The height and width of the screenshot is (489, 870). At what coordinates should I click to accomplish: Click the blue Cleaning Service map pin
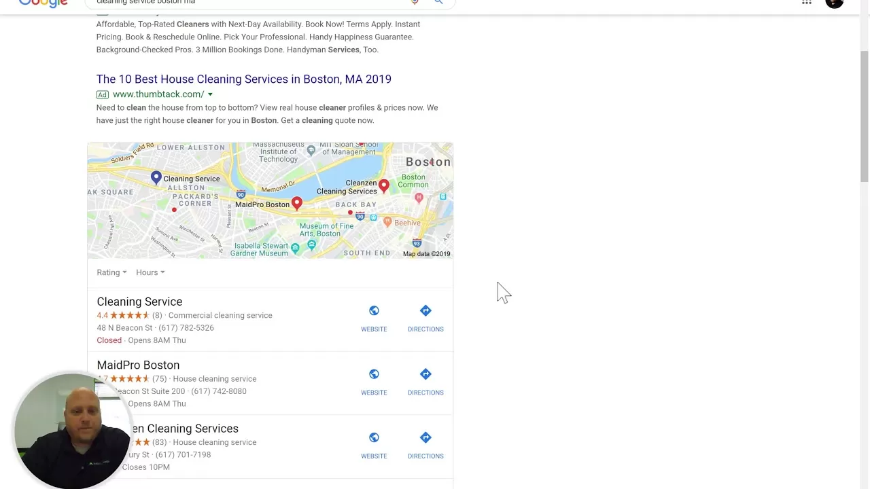pos(156,178)
